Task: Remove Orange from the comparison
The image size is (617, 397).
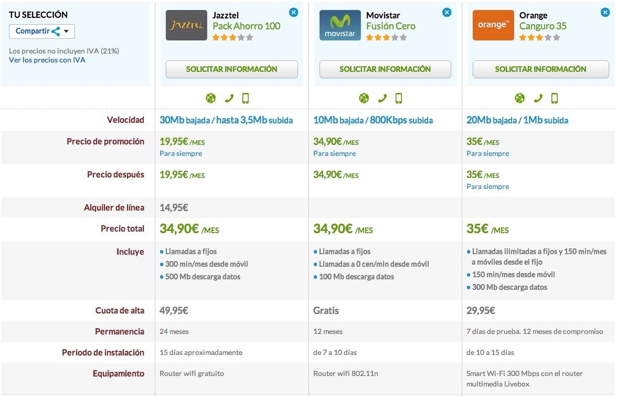Action: click(x=605, y=13)
